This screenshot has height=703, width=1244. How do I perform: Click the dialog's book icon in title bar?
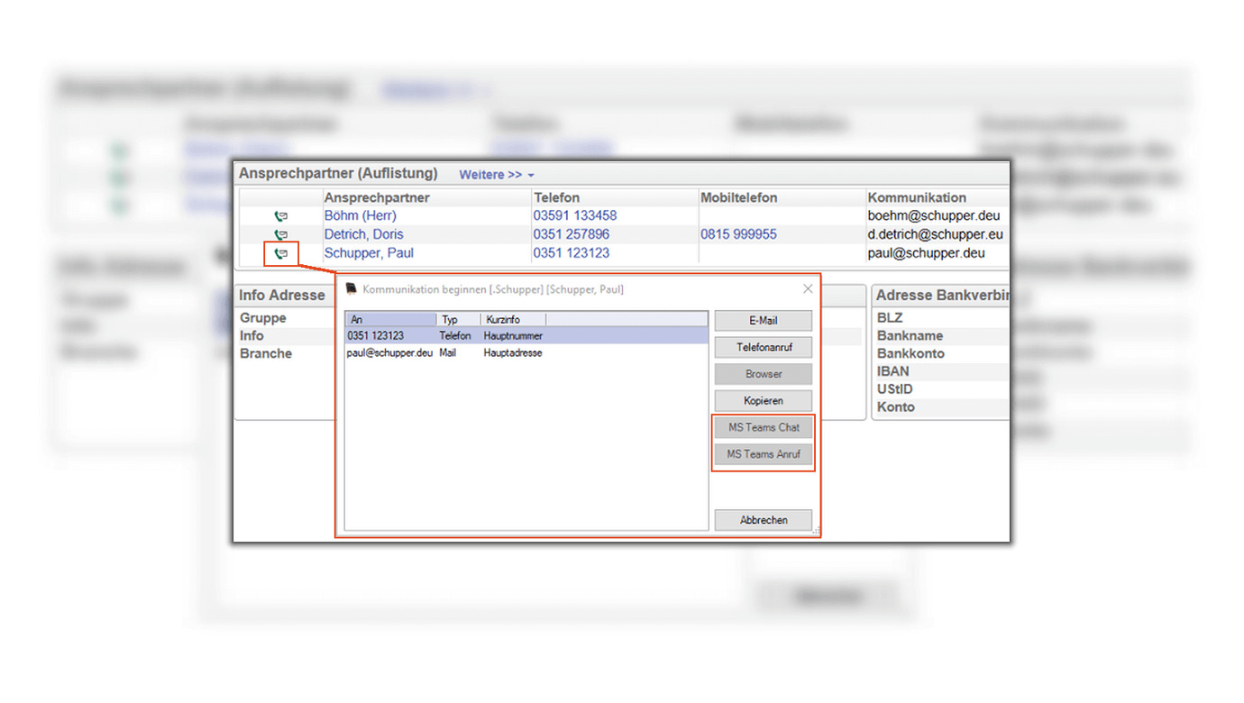[352, 289]
